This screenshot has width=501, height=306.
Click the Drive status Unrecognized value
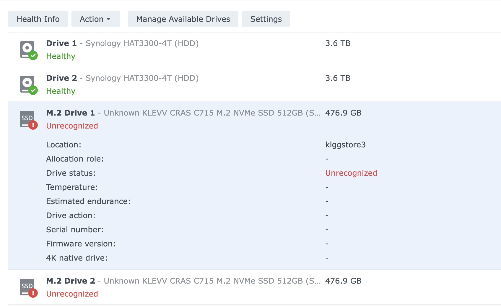click(x=351, y=173)
